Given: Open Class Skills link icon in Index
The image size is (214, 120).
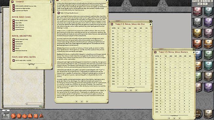Looking at the screenshot, I should point(13,23).
